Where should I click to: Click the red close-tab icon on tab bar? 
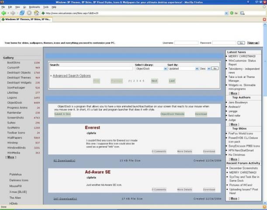[x=264, y=19]
